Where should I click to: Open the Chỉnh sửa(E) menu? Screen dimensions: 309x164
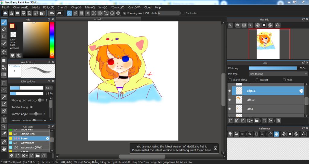(21, 7)
